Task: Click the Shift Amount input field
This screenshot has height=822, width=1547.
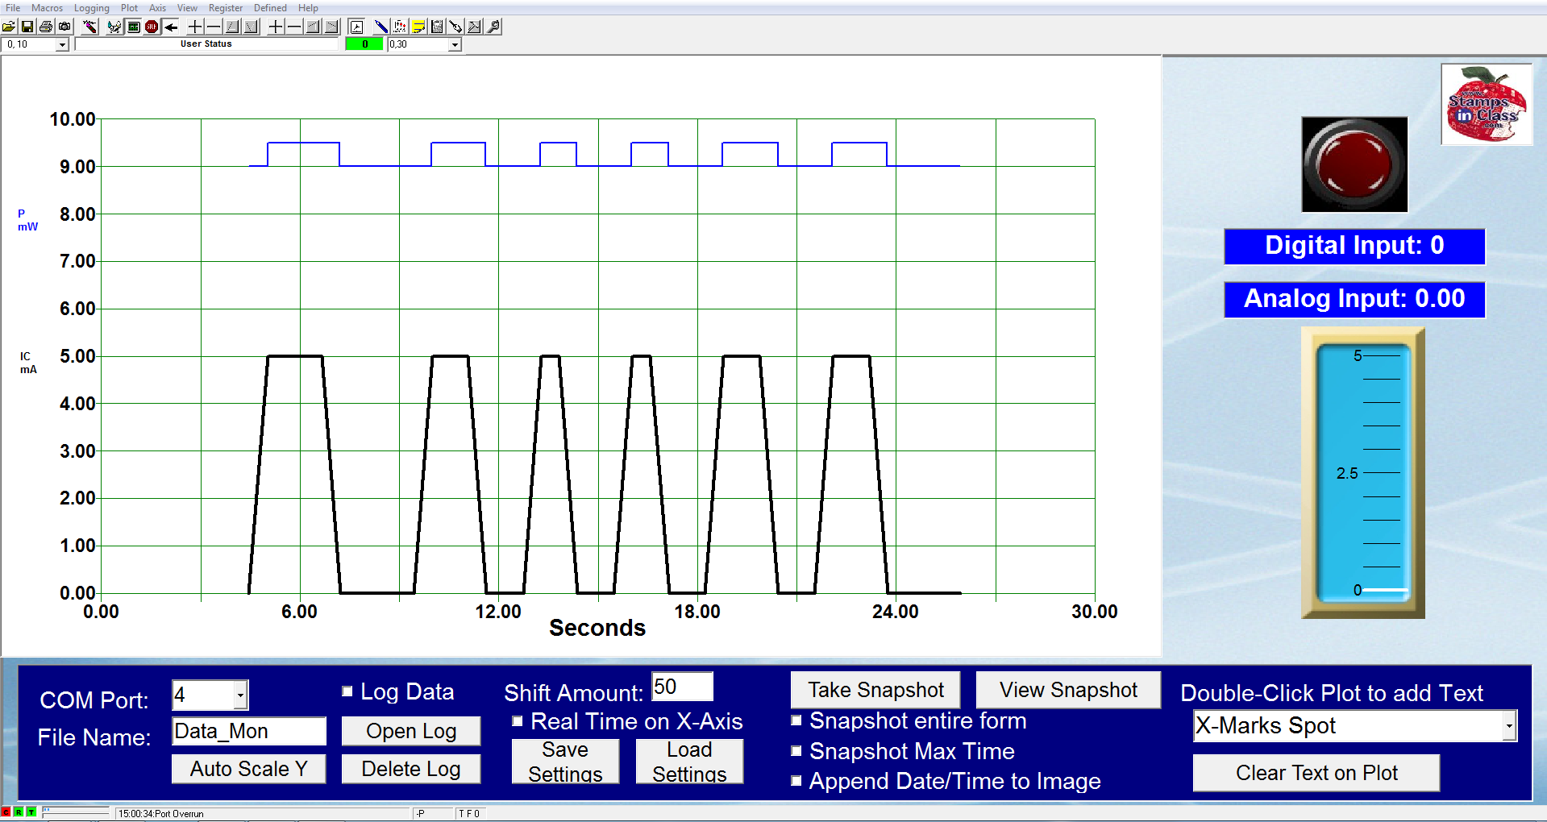Action: pyautogui.click(x=682, y=687)
